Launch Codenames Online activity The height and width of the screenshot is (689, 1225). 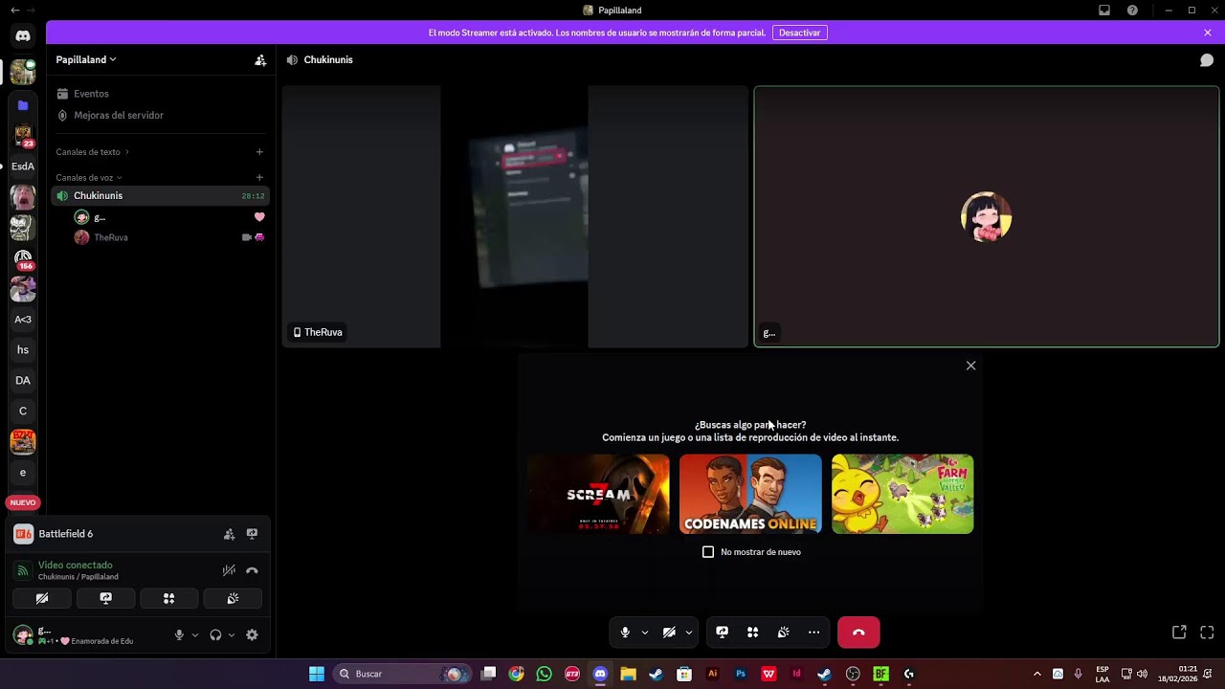pyautogui.click(x=750, y=494)
